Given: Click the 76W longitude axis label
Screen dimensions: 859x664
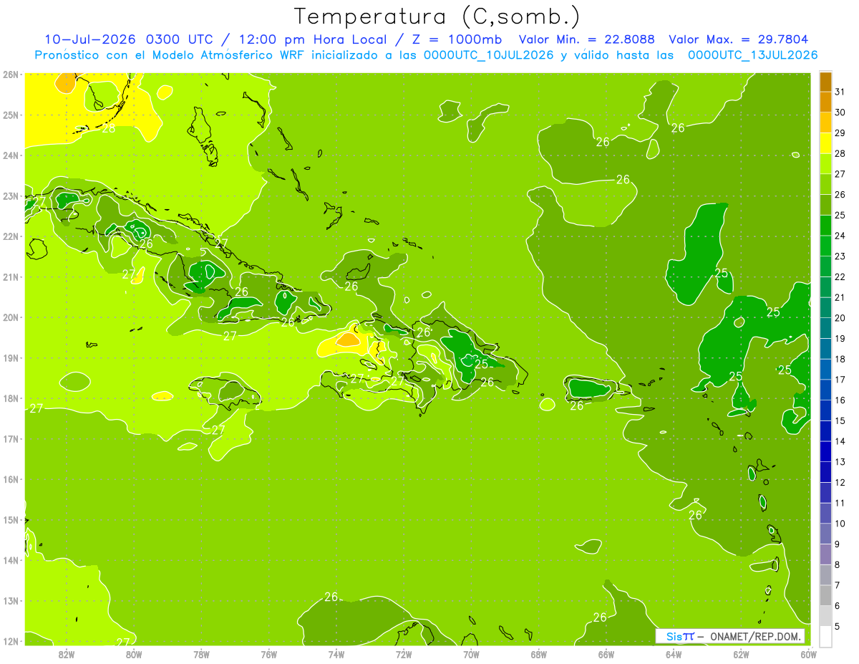Looking at the screenshot, I should pos(268,654).
